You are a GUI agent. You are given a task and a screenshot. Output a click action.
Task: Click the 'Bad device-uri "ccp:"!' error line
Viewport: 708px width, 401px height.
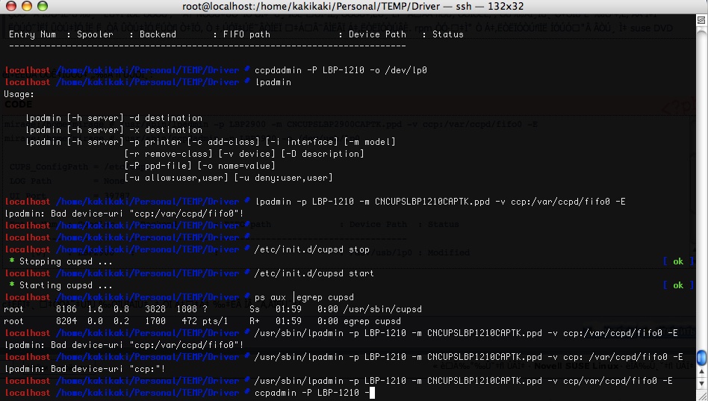point(85,369)
